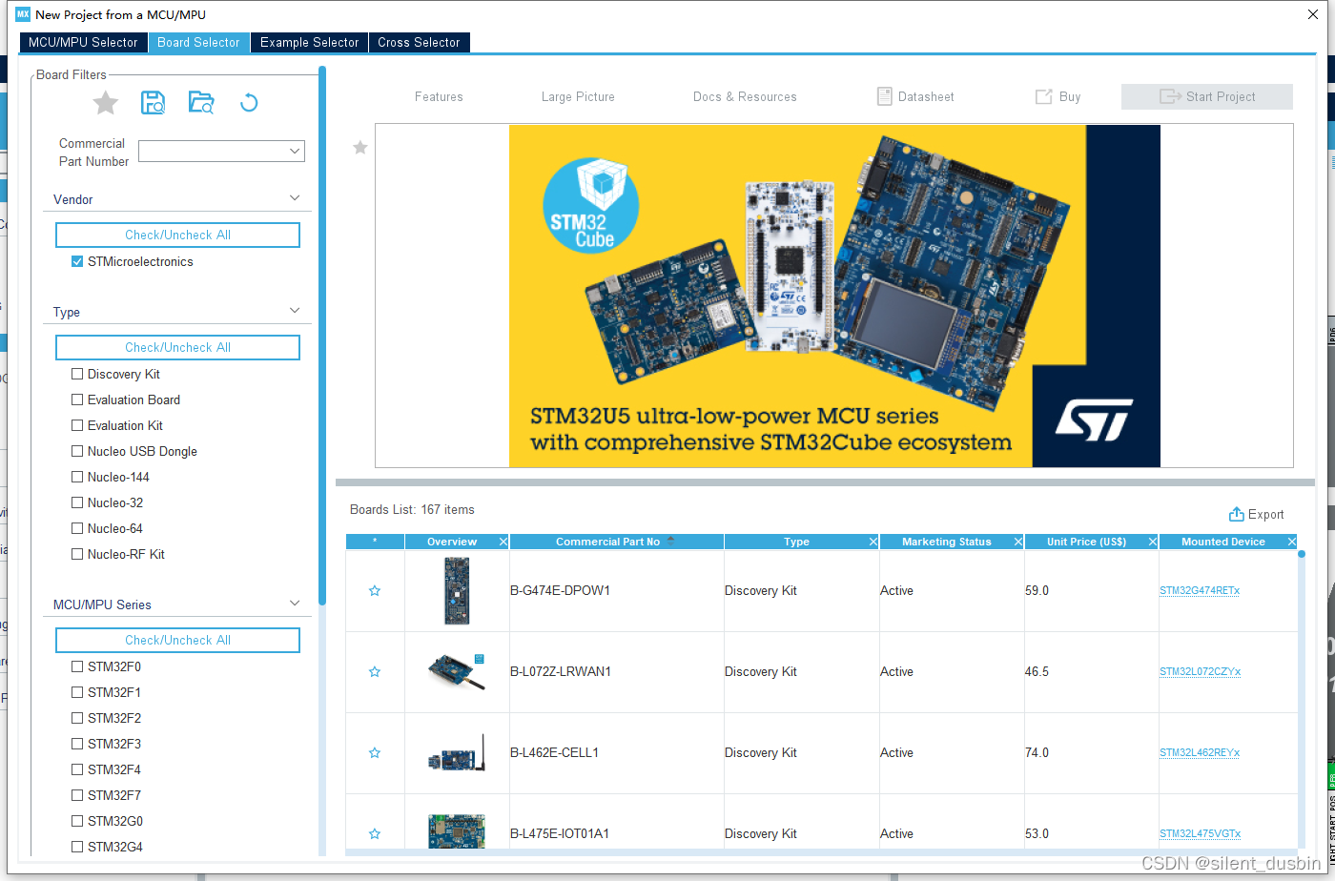Click the Start Project button
The image size is (1335, 881).
click(x=1207, y=96)
